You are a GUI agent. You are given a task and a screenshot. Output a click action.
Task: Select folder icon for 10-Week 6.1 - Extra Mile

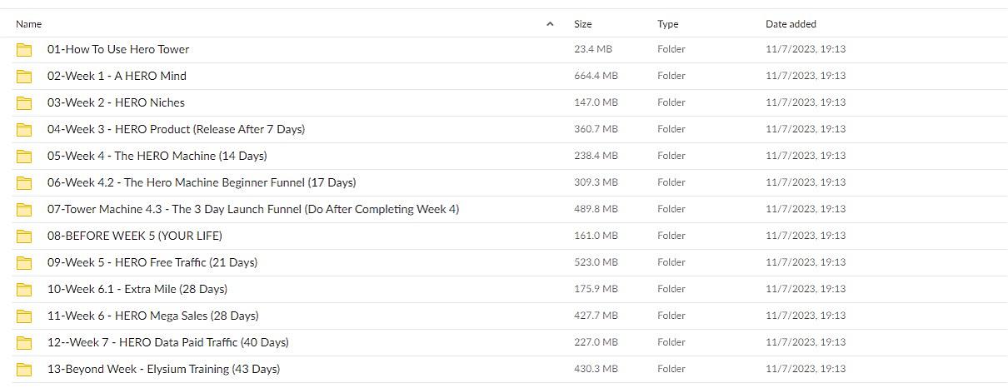pyautogui.click(x=24, y=290)
